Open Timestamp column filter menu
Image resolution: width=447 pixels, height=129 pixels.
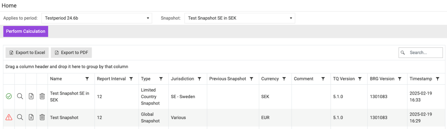click(438, 79)
